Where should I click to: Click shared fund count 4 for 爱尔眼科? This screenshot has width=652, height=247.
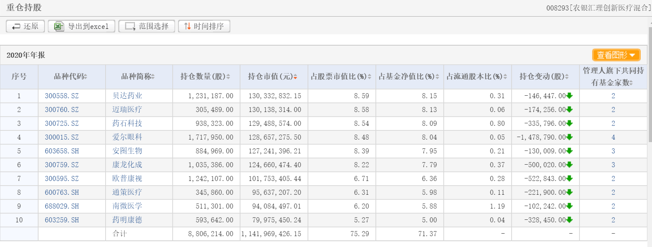pos(613,137)
